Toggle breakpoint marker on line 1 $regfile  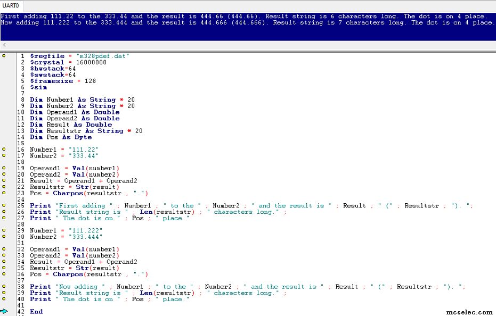(4, 56)
